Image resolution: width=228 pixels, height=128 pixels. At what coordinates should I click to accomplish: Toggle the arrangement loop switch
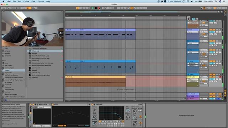132,8
